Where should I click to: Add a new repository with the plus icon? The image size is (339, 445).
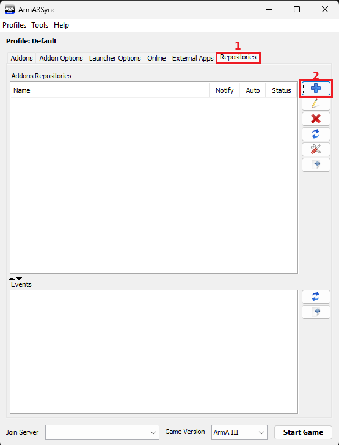point(316,89)
